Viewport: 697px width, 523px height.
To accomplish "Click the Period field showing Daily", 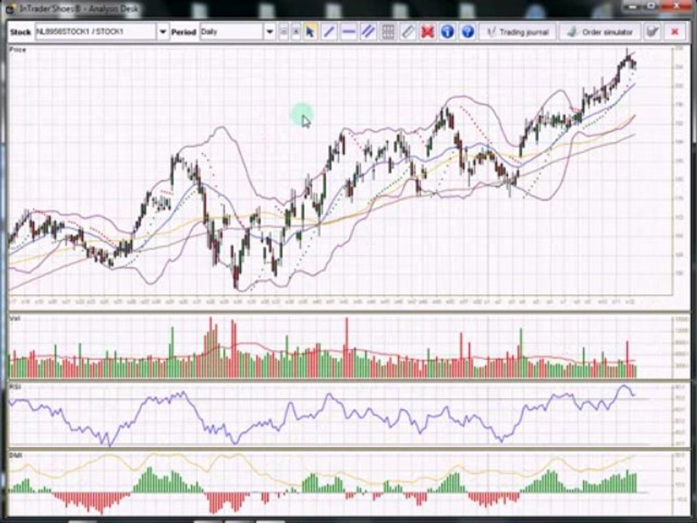I will [232, 32].
